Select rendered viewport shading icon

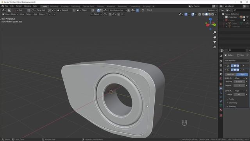coord(212,14)
